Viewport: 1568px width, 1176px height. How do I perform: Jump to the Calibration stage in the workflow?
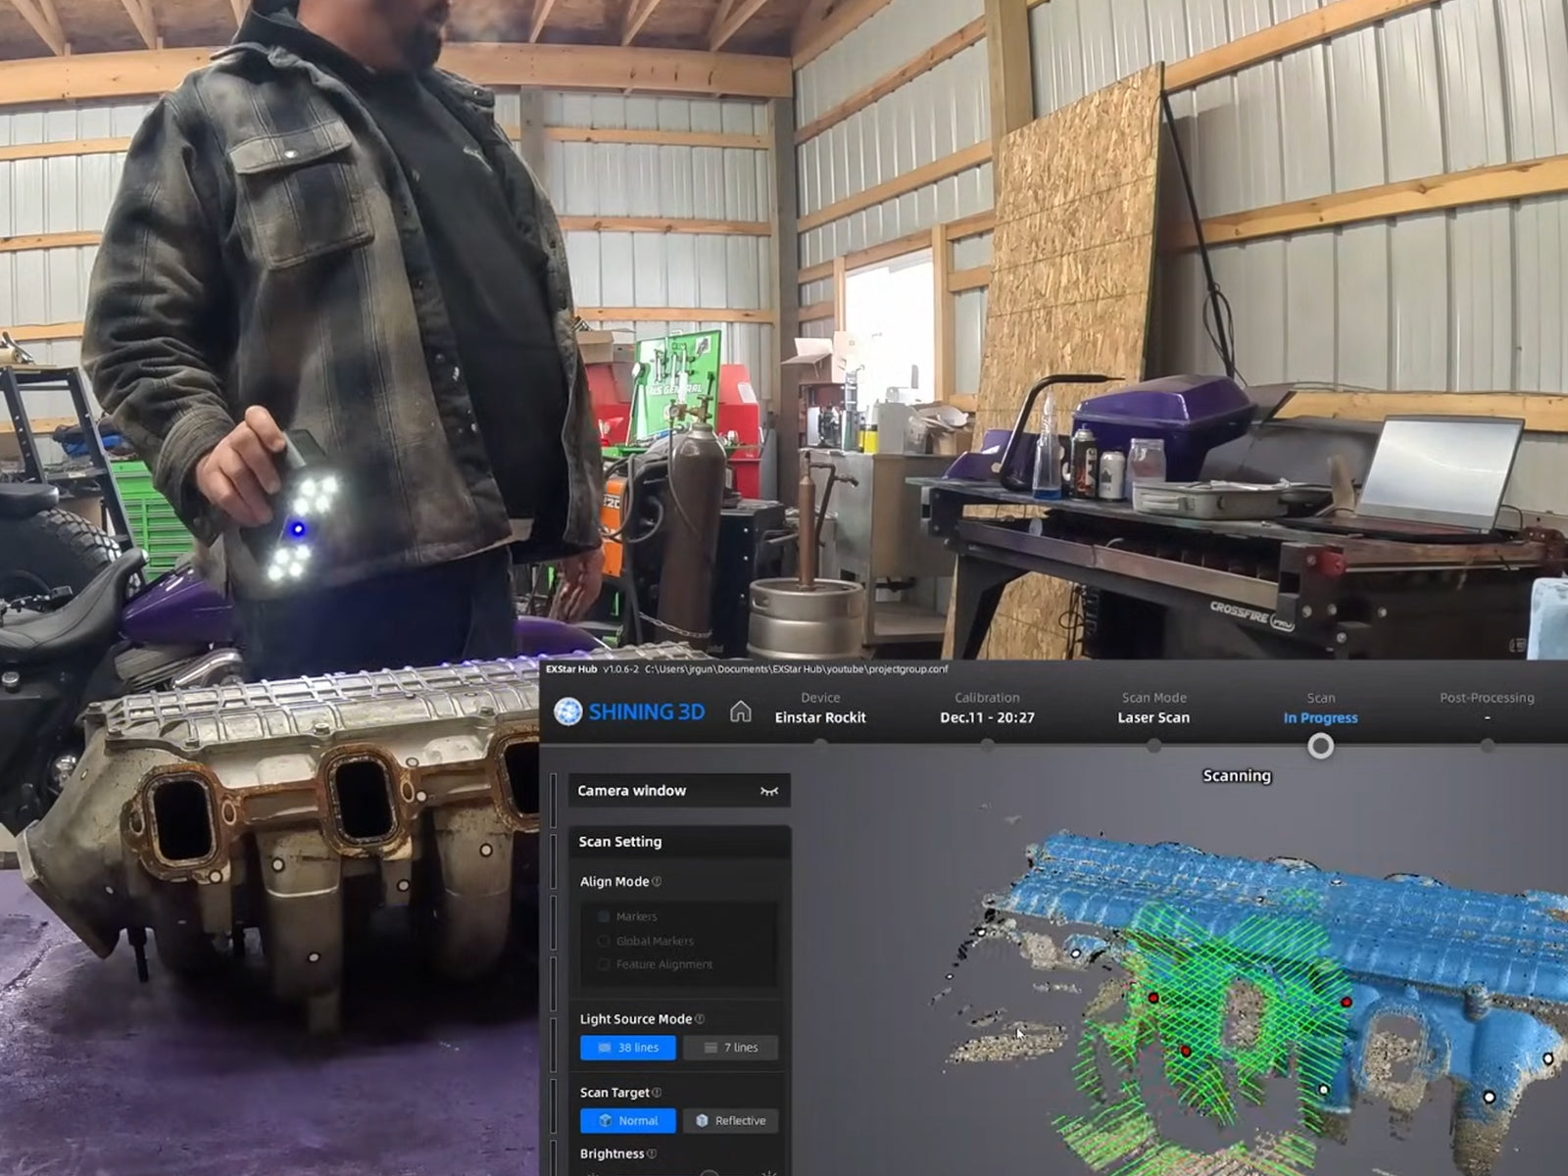click(x=987, y=708)
